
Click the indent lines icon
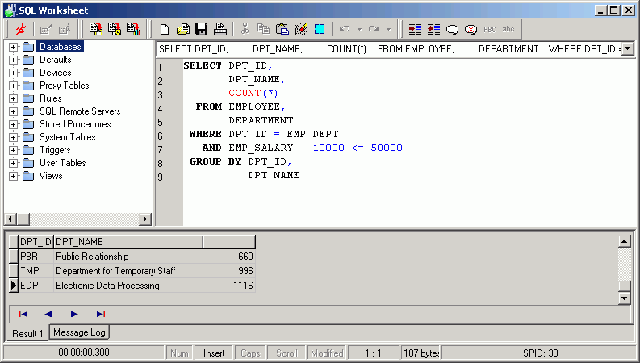(415, 29)
